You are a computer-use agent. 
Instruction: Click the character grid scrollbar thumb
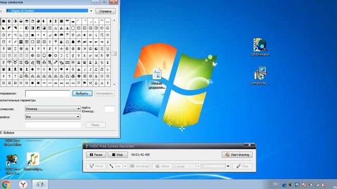pyautogui.click(x=114, y=54)
